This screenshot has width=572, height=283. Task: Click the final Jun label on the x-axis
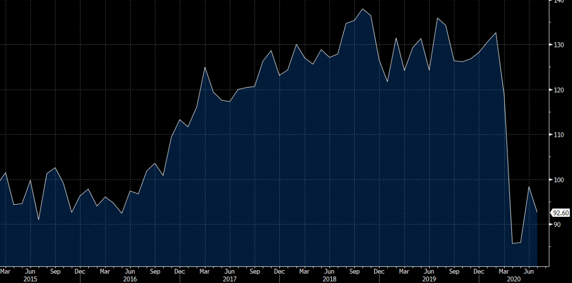(529, 272)
